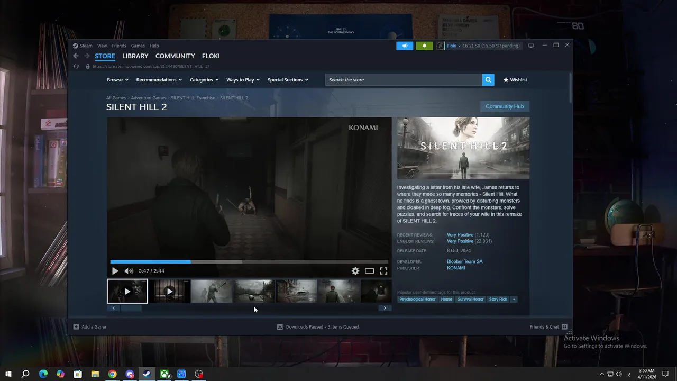
Task: Switch to the STORE tab
Action: [x=105, y=56]
